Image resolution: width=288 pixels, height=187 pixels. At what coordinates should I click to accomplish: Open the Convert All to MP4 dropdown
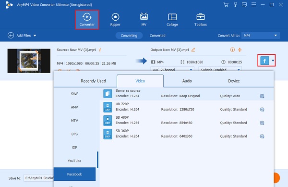point(261,36)
